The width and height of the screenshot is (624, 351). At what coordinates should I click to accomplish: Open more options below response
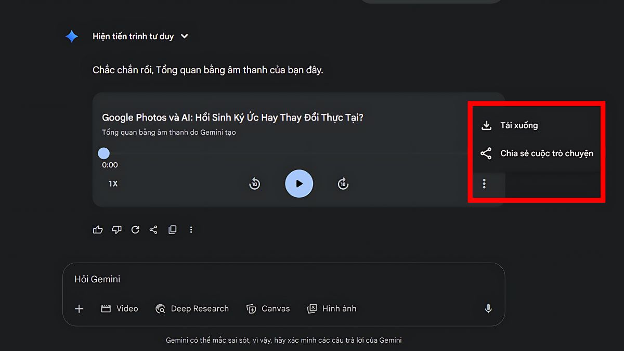tap(191, 229)
